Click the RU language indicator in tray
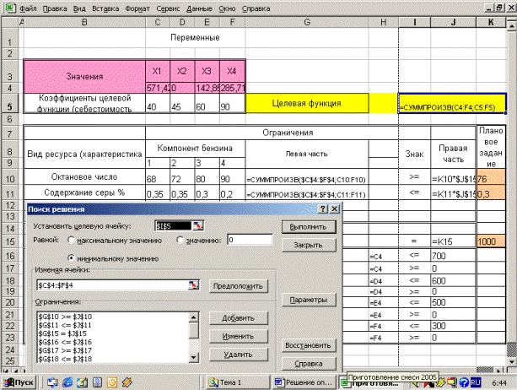The height and width of the screenshot is (390, 517). (x=475, y=382)
